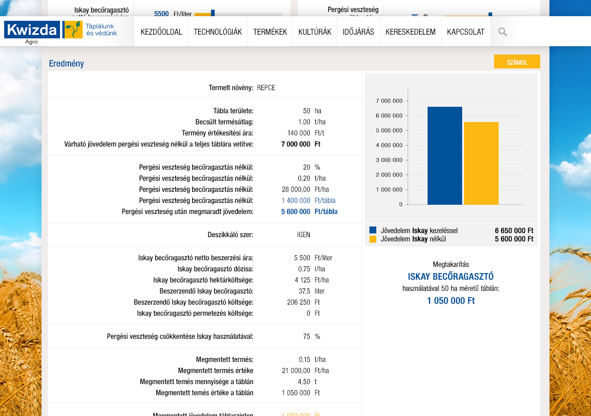Click the 28 000,00 Ft/ha loss value
The width and height of the screenshot is (591, 416).
pos(306,190)
